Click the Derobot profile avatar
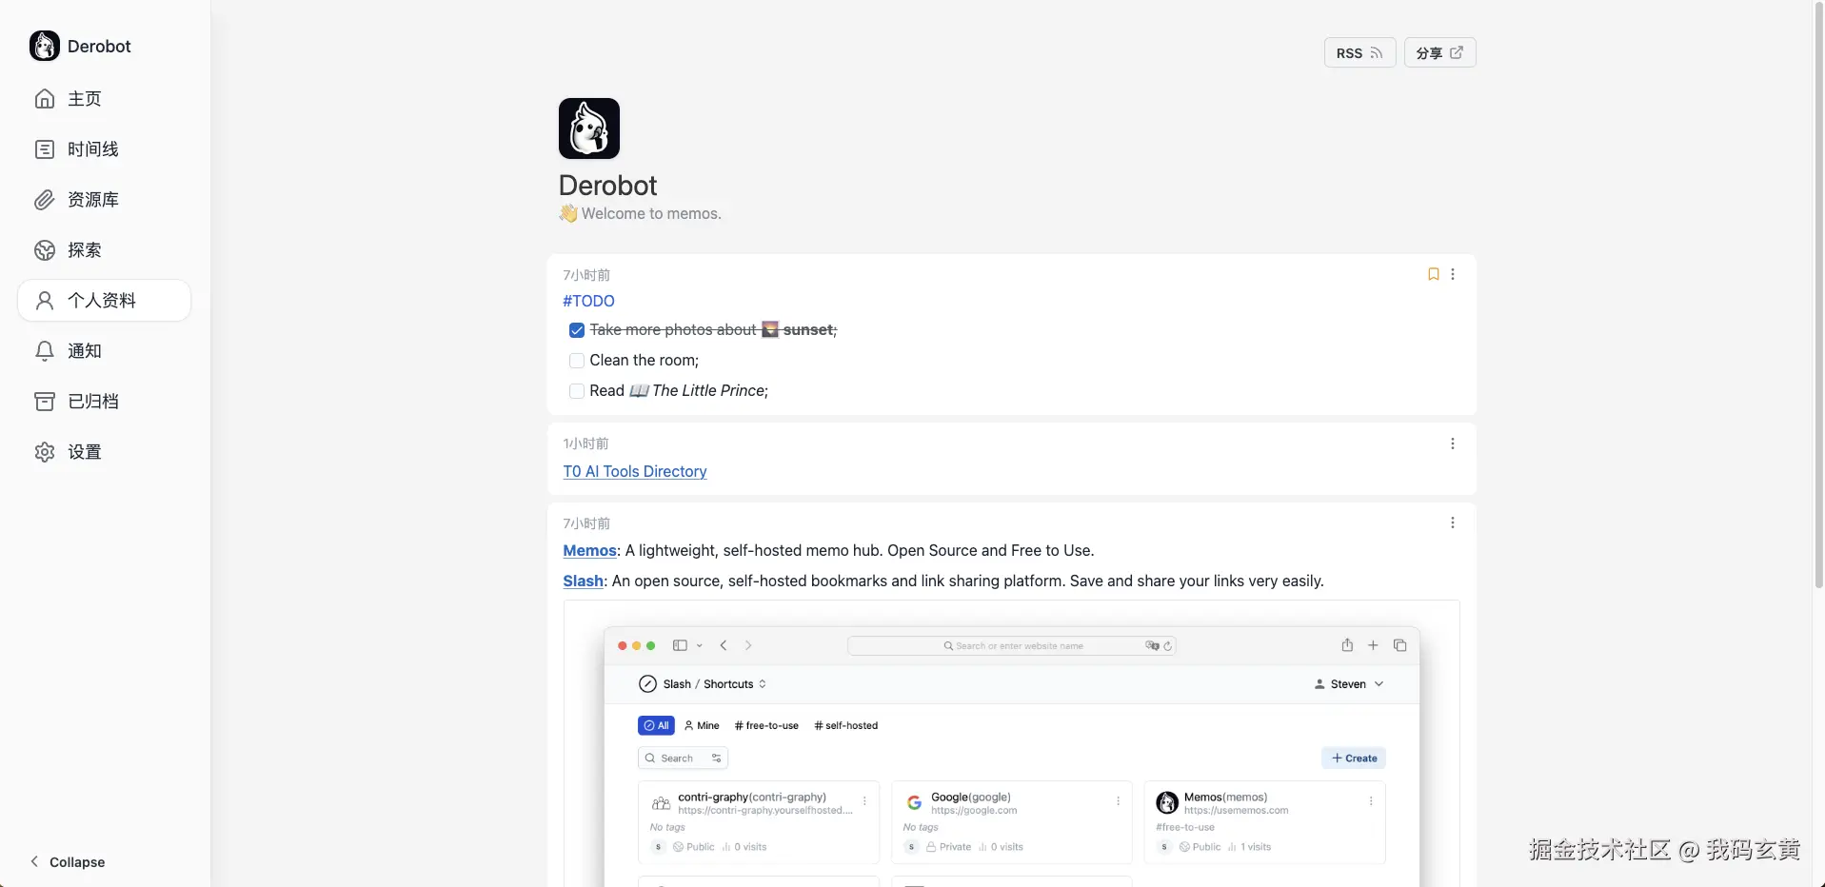The image size is (1825, 887). 589,128
